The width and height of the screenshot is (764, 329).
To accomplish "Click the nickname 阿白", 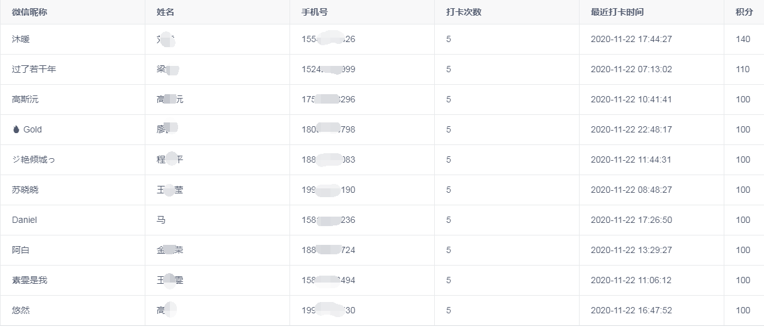I will pos(21,250).
